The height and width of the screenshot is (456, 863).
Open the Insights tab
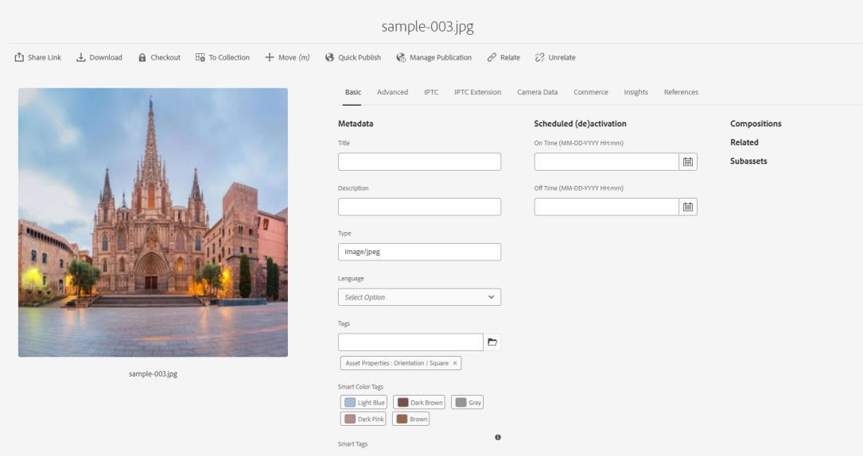click(x=636, y=92)
